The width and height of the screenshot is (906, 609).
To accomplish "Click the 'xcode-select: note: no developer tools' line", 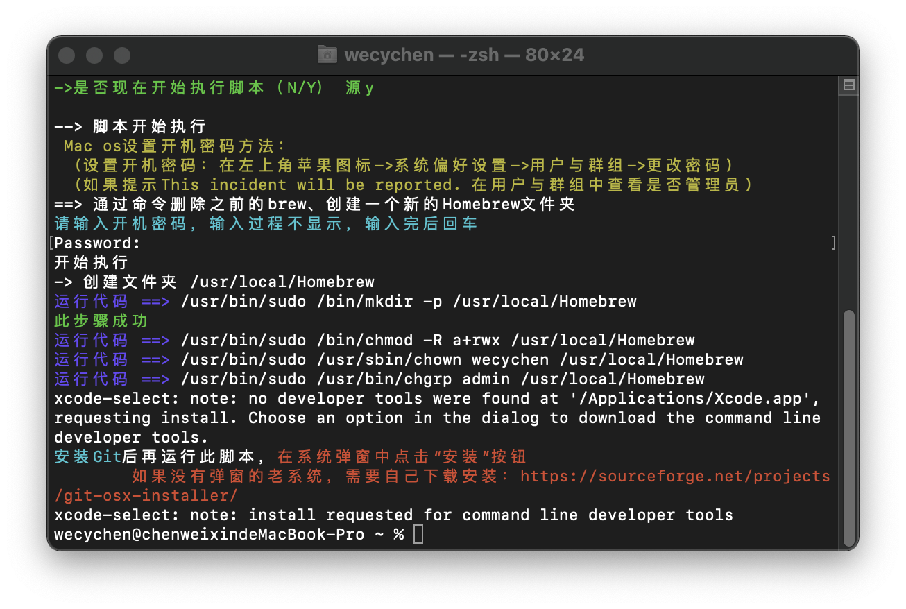I will click(x=438, y=399).
